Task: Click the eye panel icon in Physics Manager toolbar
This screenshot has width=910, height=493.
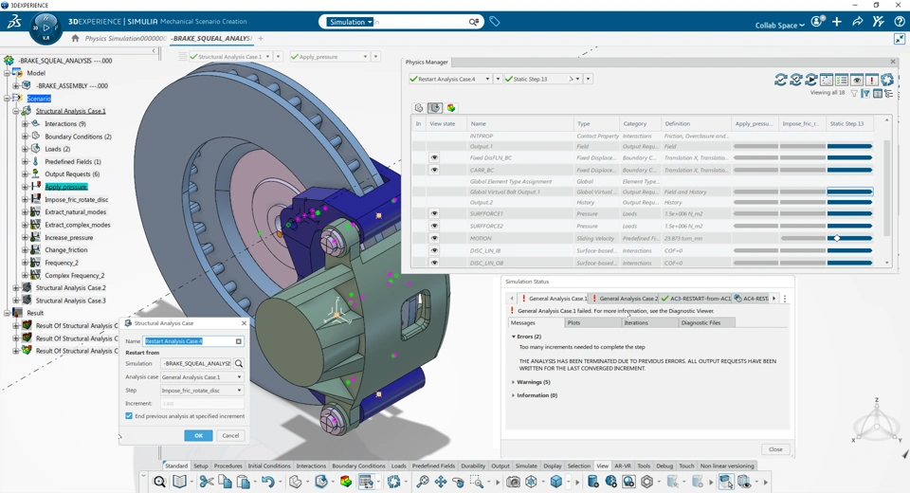Action: [857, 80]
